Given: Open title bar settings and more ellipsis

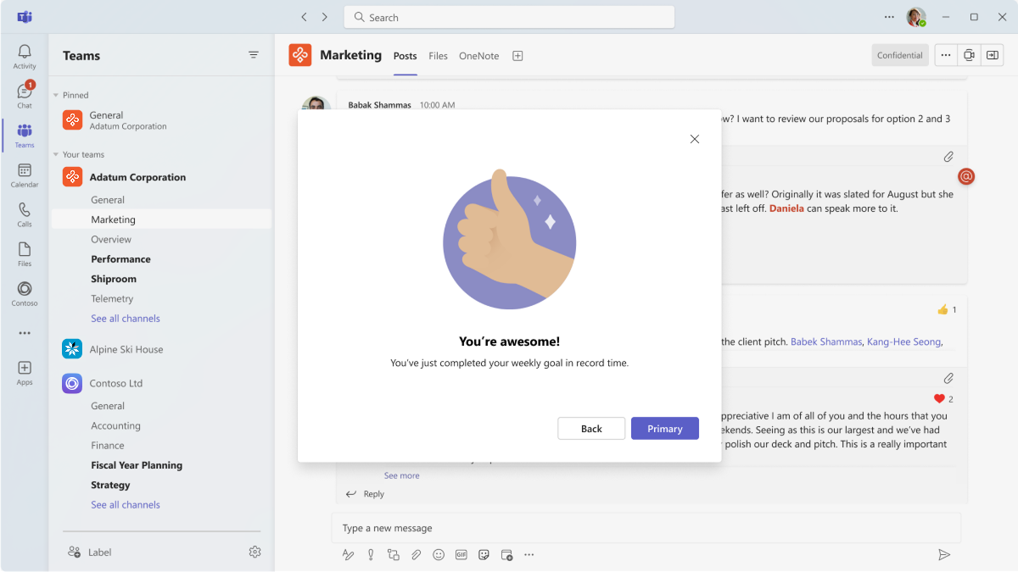Looking at the screenshot, I should tap(889, 17).
